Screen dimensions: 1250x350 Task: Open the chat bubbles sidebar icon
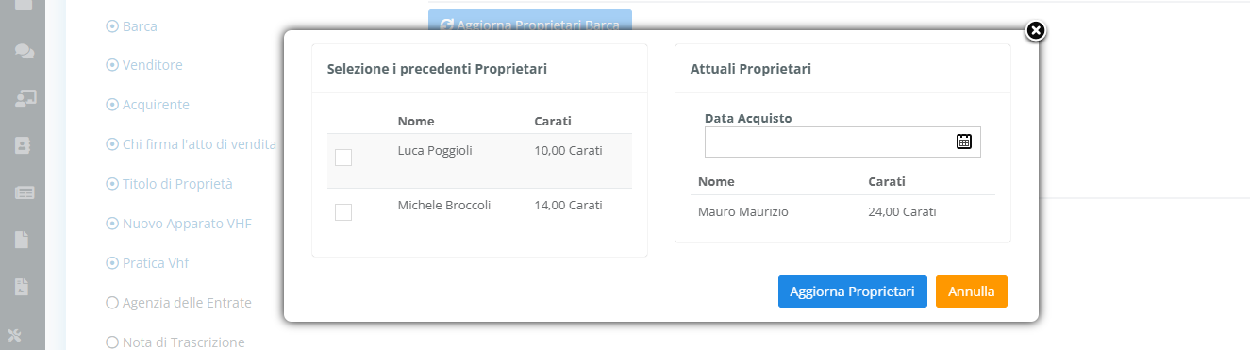(25, 50)
